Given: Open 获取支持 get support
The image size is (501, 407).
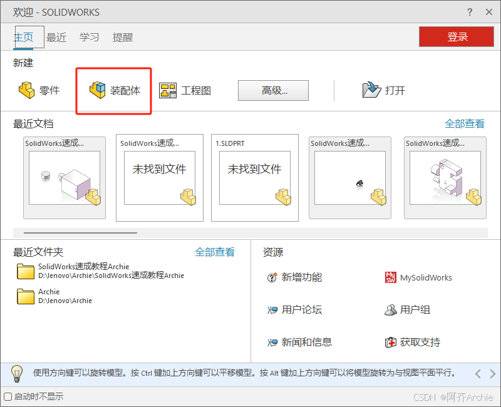Looking at the screenshot, I should coord(413,342).
